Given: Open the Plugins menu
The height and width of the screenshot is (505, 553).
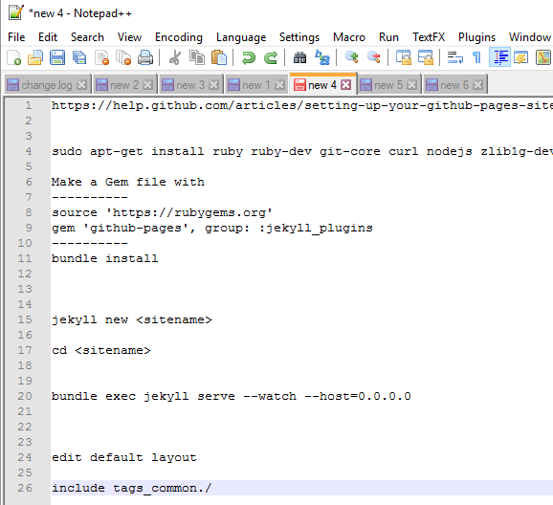Looking at the screenshot, I should 476,37.
